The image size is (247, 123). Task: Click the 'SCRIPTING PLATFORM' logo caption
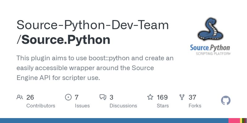point(213,54)
